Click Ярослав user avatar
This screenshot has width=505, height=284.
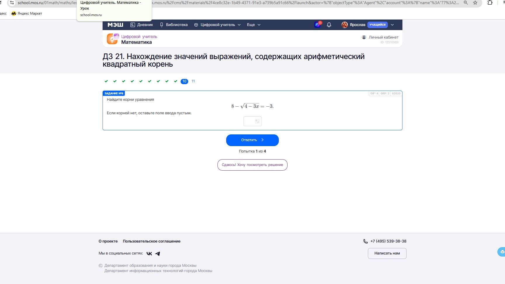pos(345,25)
